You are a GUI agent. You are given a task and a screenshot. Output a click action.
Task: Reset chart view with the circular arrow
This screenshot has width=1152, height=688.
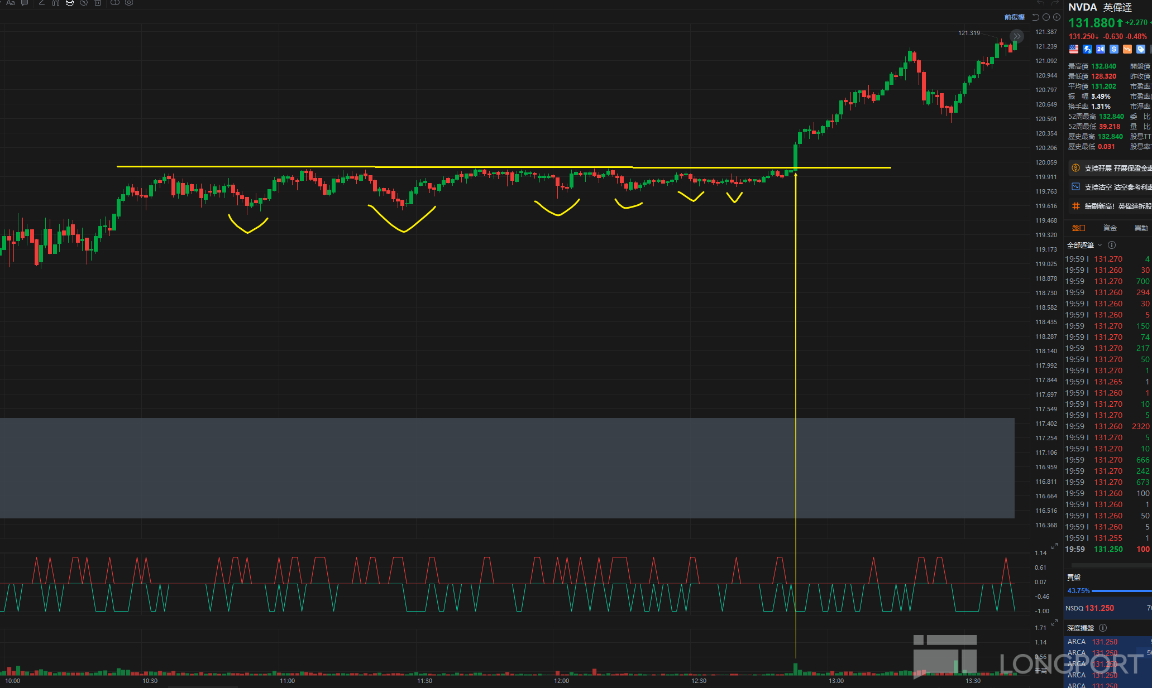[1035, 17]
